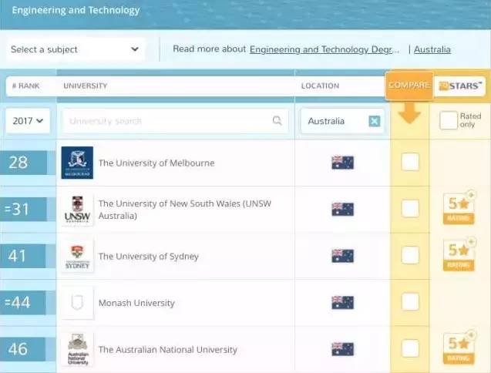Open the Australia link in header
This screenshot has height=373, width=491.
coord(432,49)
